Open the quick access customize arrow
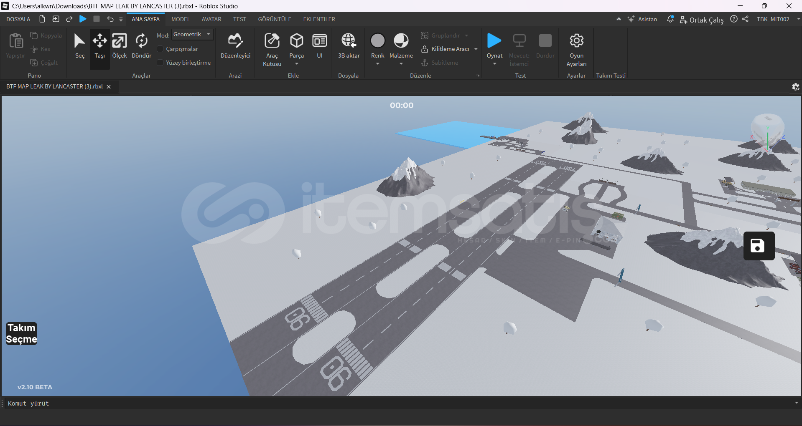This screenshot has width=802, height=426. click(121, 19)
